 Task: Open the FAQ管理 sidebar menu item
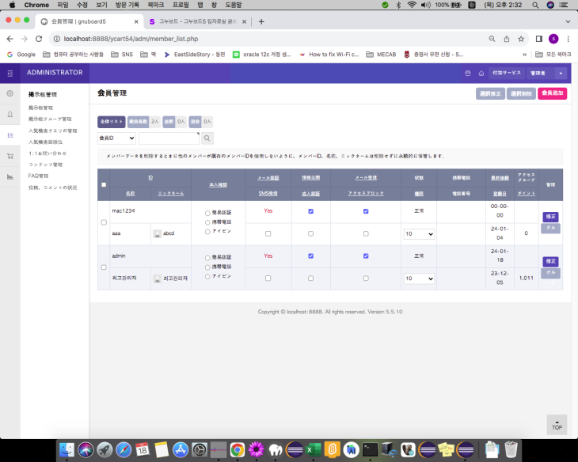coord(39,176)
